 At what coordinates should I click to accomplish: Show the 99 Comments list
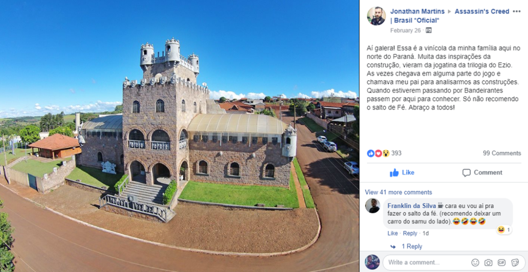(x=502, y=153)
